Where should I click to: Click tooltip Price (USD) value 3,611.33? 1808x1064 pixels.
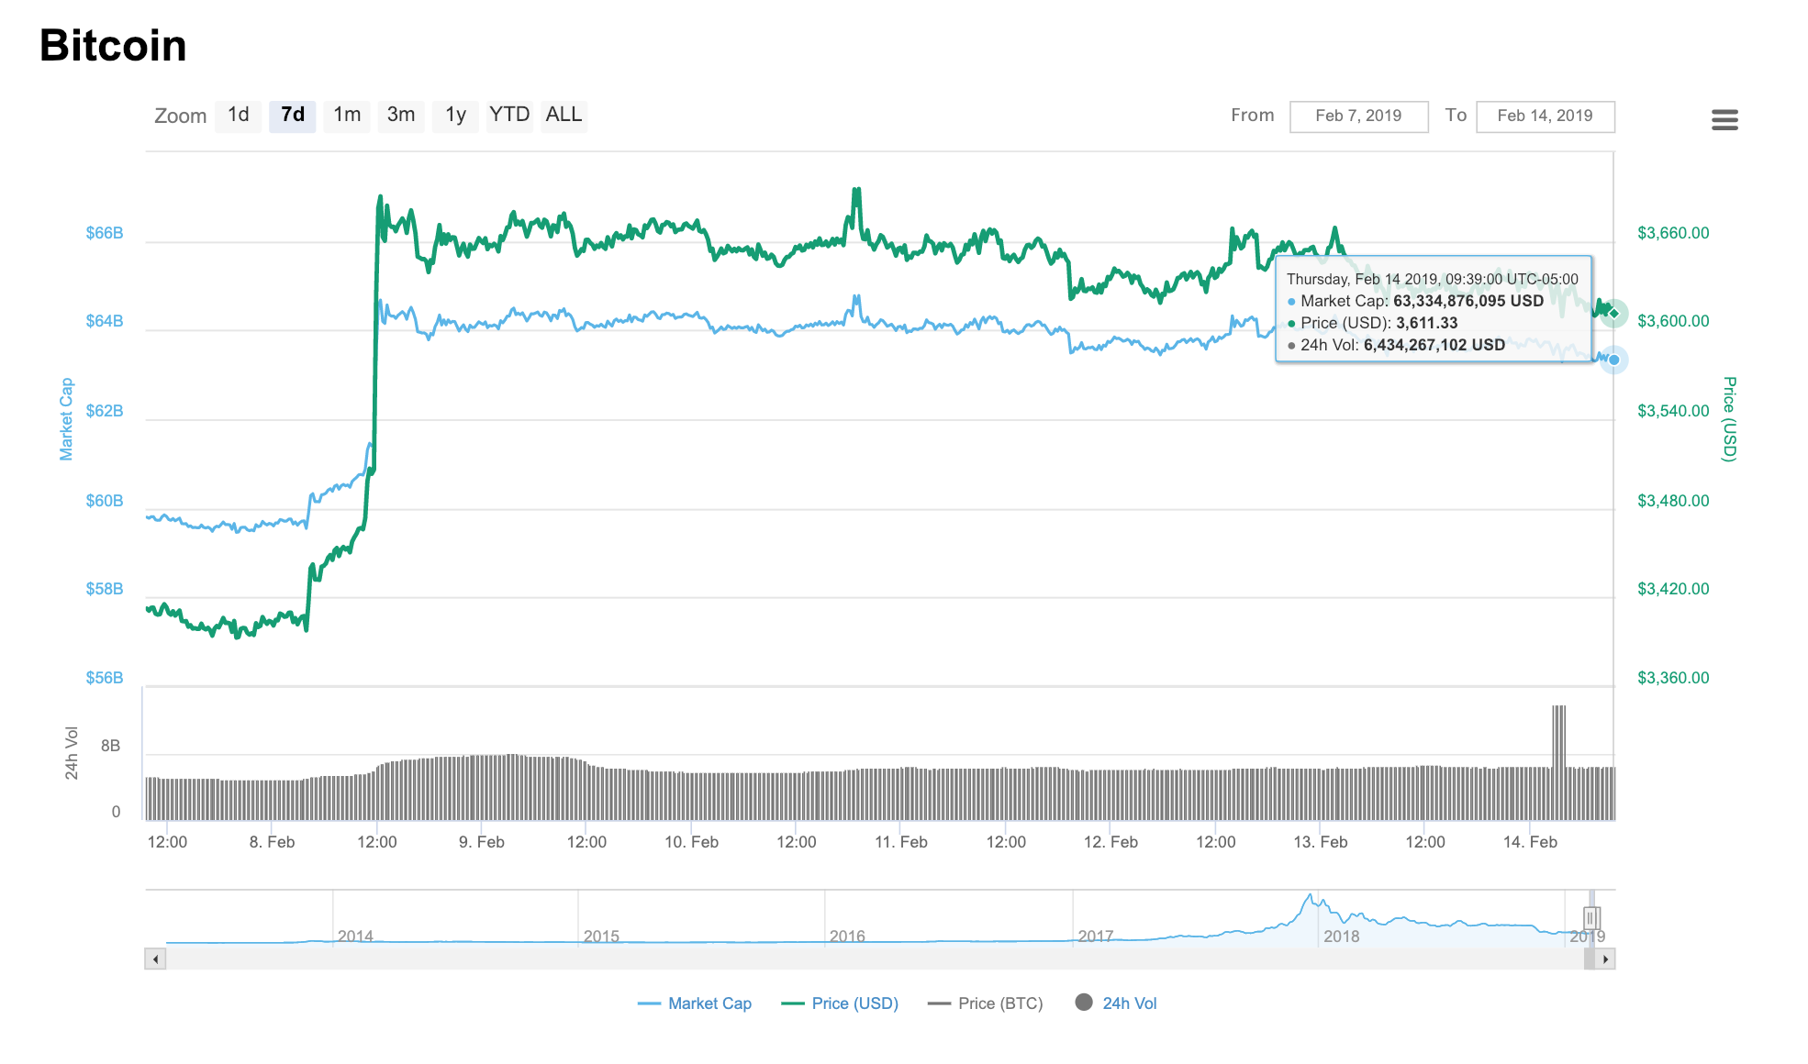coord(1427,323)
